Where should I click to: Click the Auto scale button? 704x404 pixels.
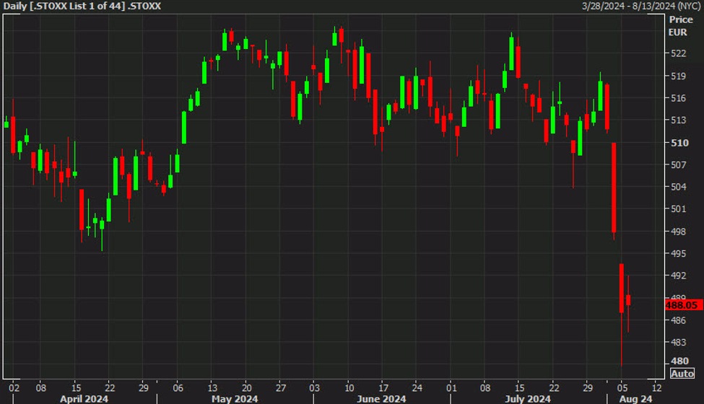pyautogui.click(x=682, y=374)
